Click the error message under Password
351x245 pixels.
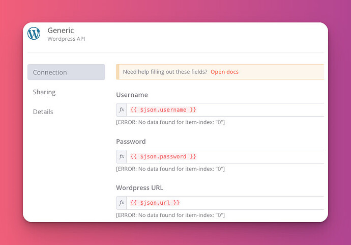pyautogui.click(x=170, y=169)
